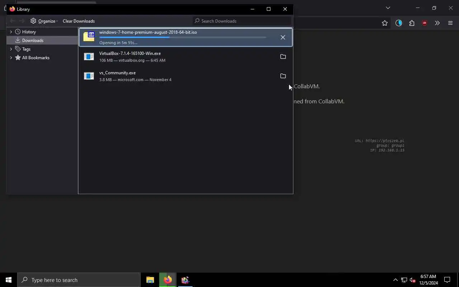Expand the Tags tree item
The image size is (459, 287).
[11, 49]
